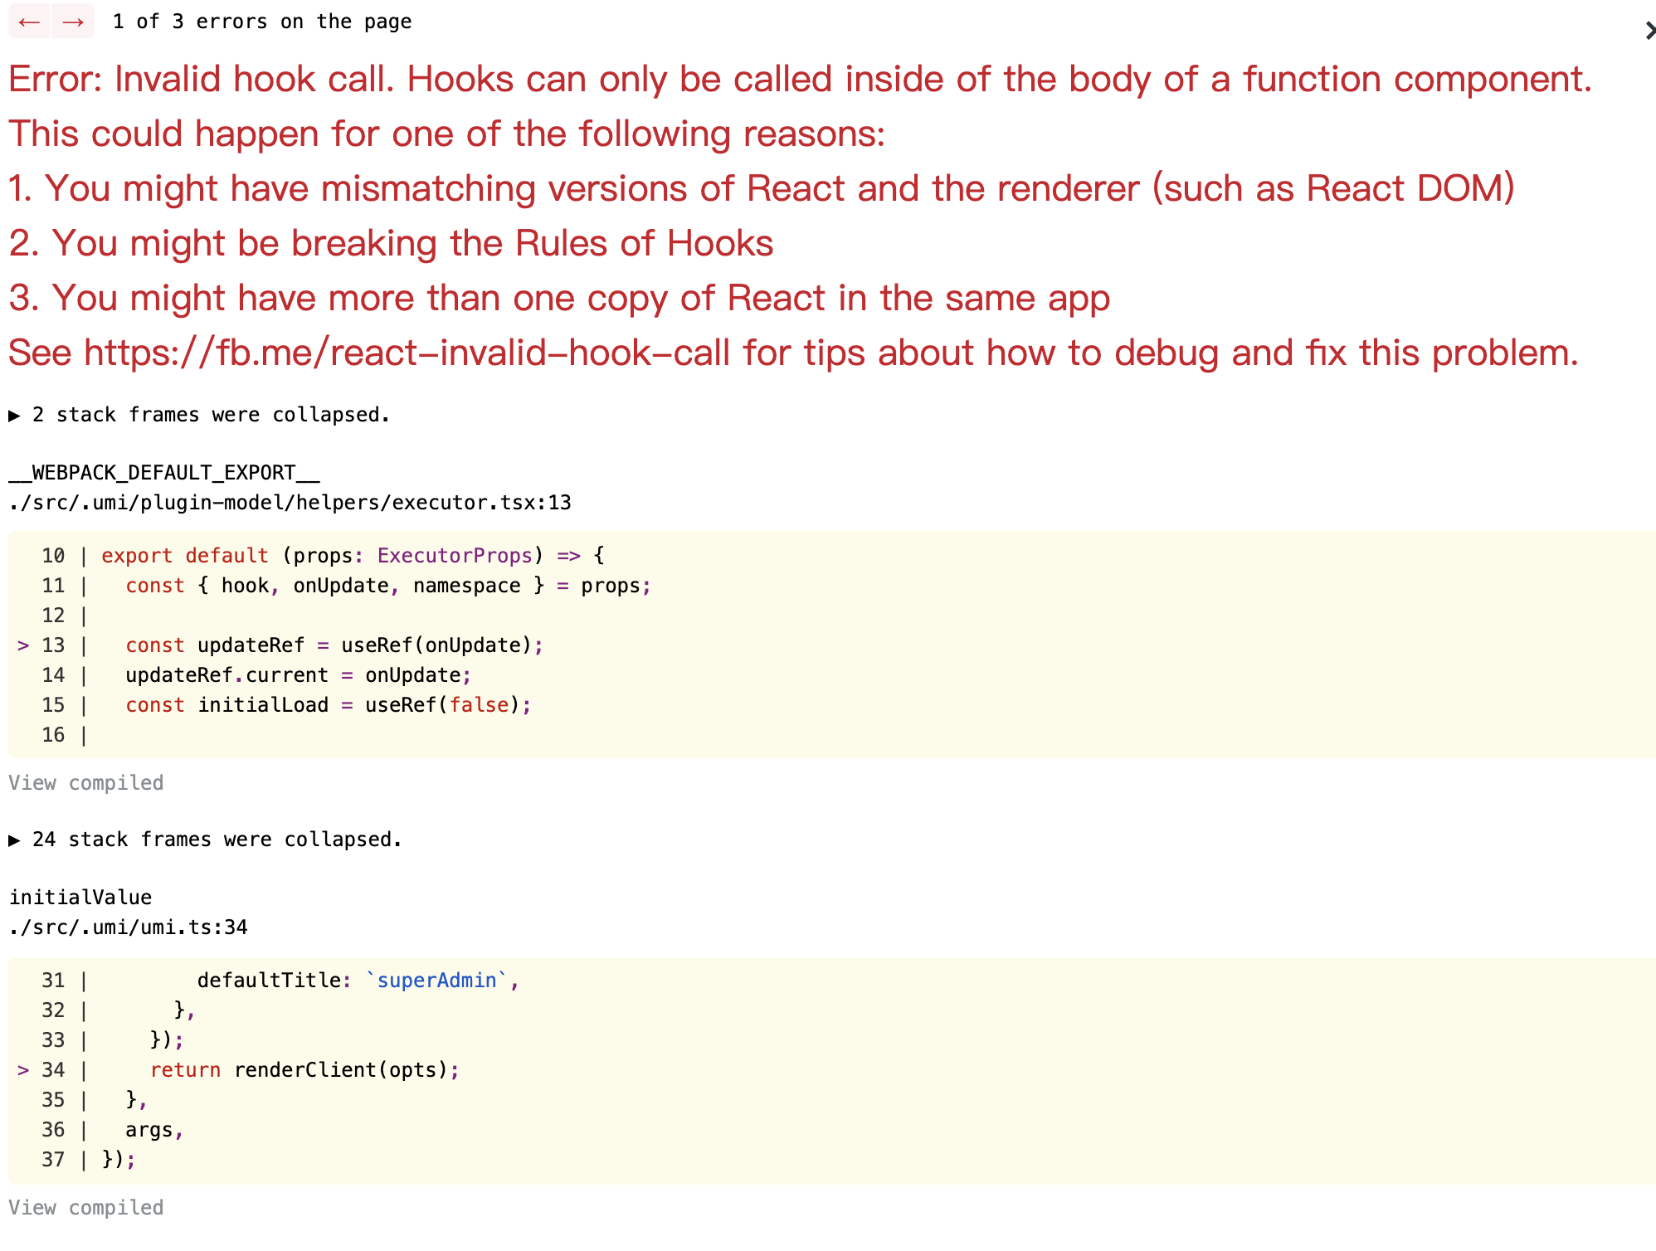The image size is (1656, 1251).
Task: Expand the 2 collapsed stack frames
Action: click(x=199, y=415)
